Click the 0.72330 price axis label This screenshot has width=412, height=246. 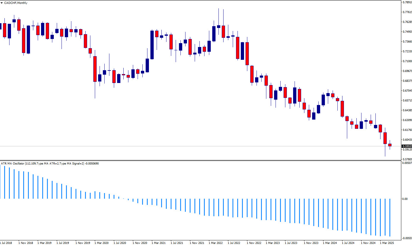(407, 51)
